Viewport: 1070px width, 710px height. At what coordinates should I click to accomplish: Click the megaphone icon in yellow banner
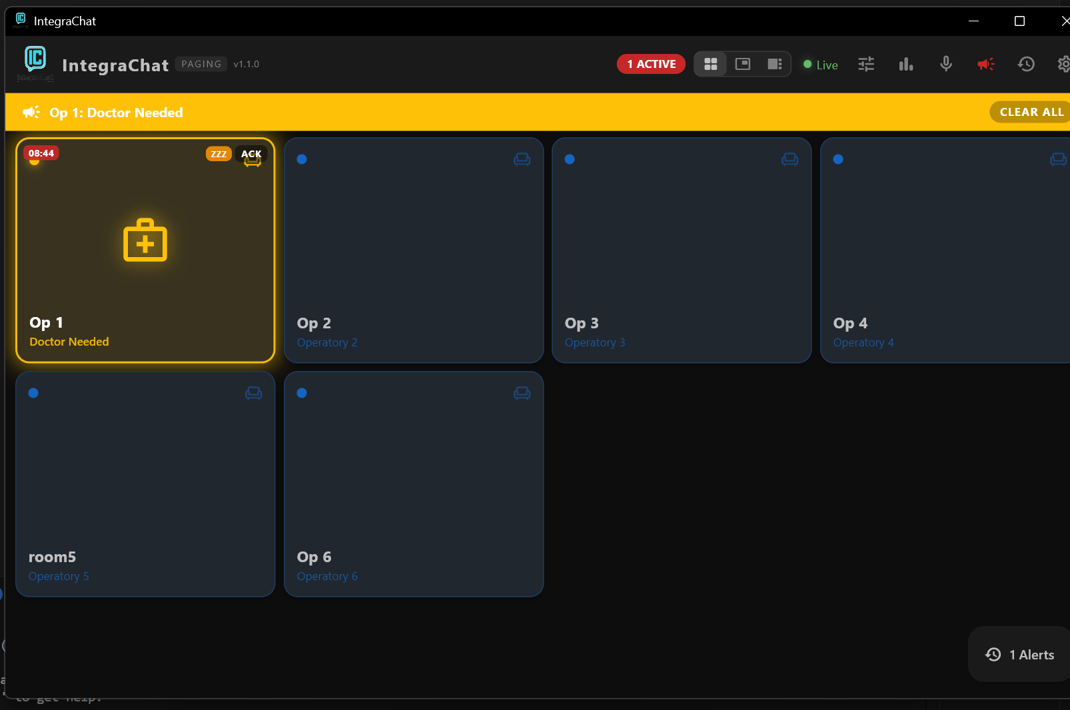click(31, 112)
